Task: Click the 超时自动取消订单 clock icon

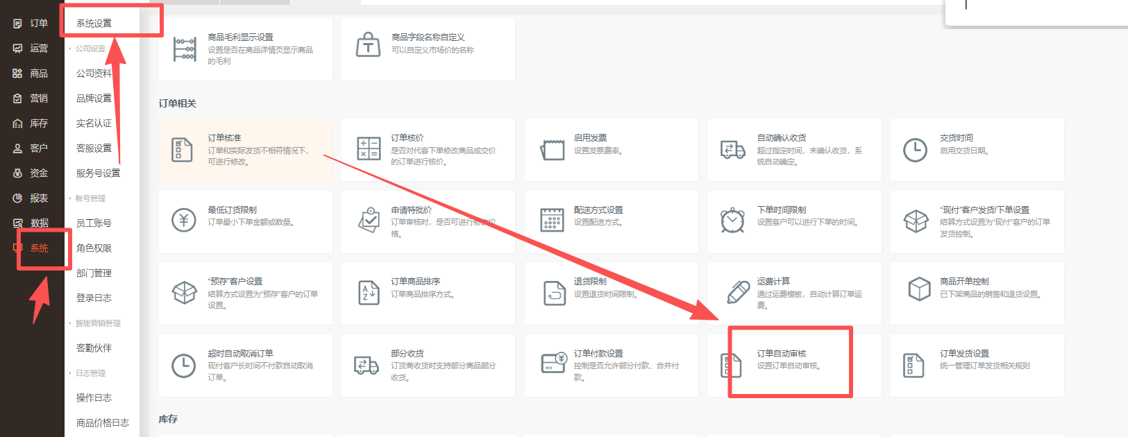Action: (183, 366)
